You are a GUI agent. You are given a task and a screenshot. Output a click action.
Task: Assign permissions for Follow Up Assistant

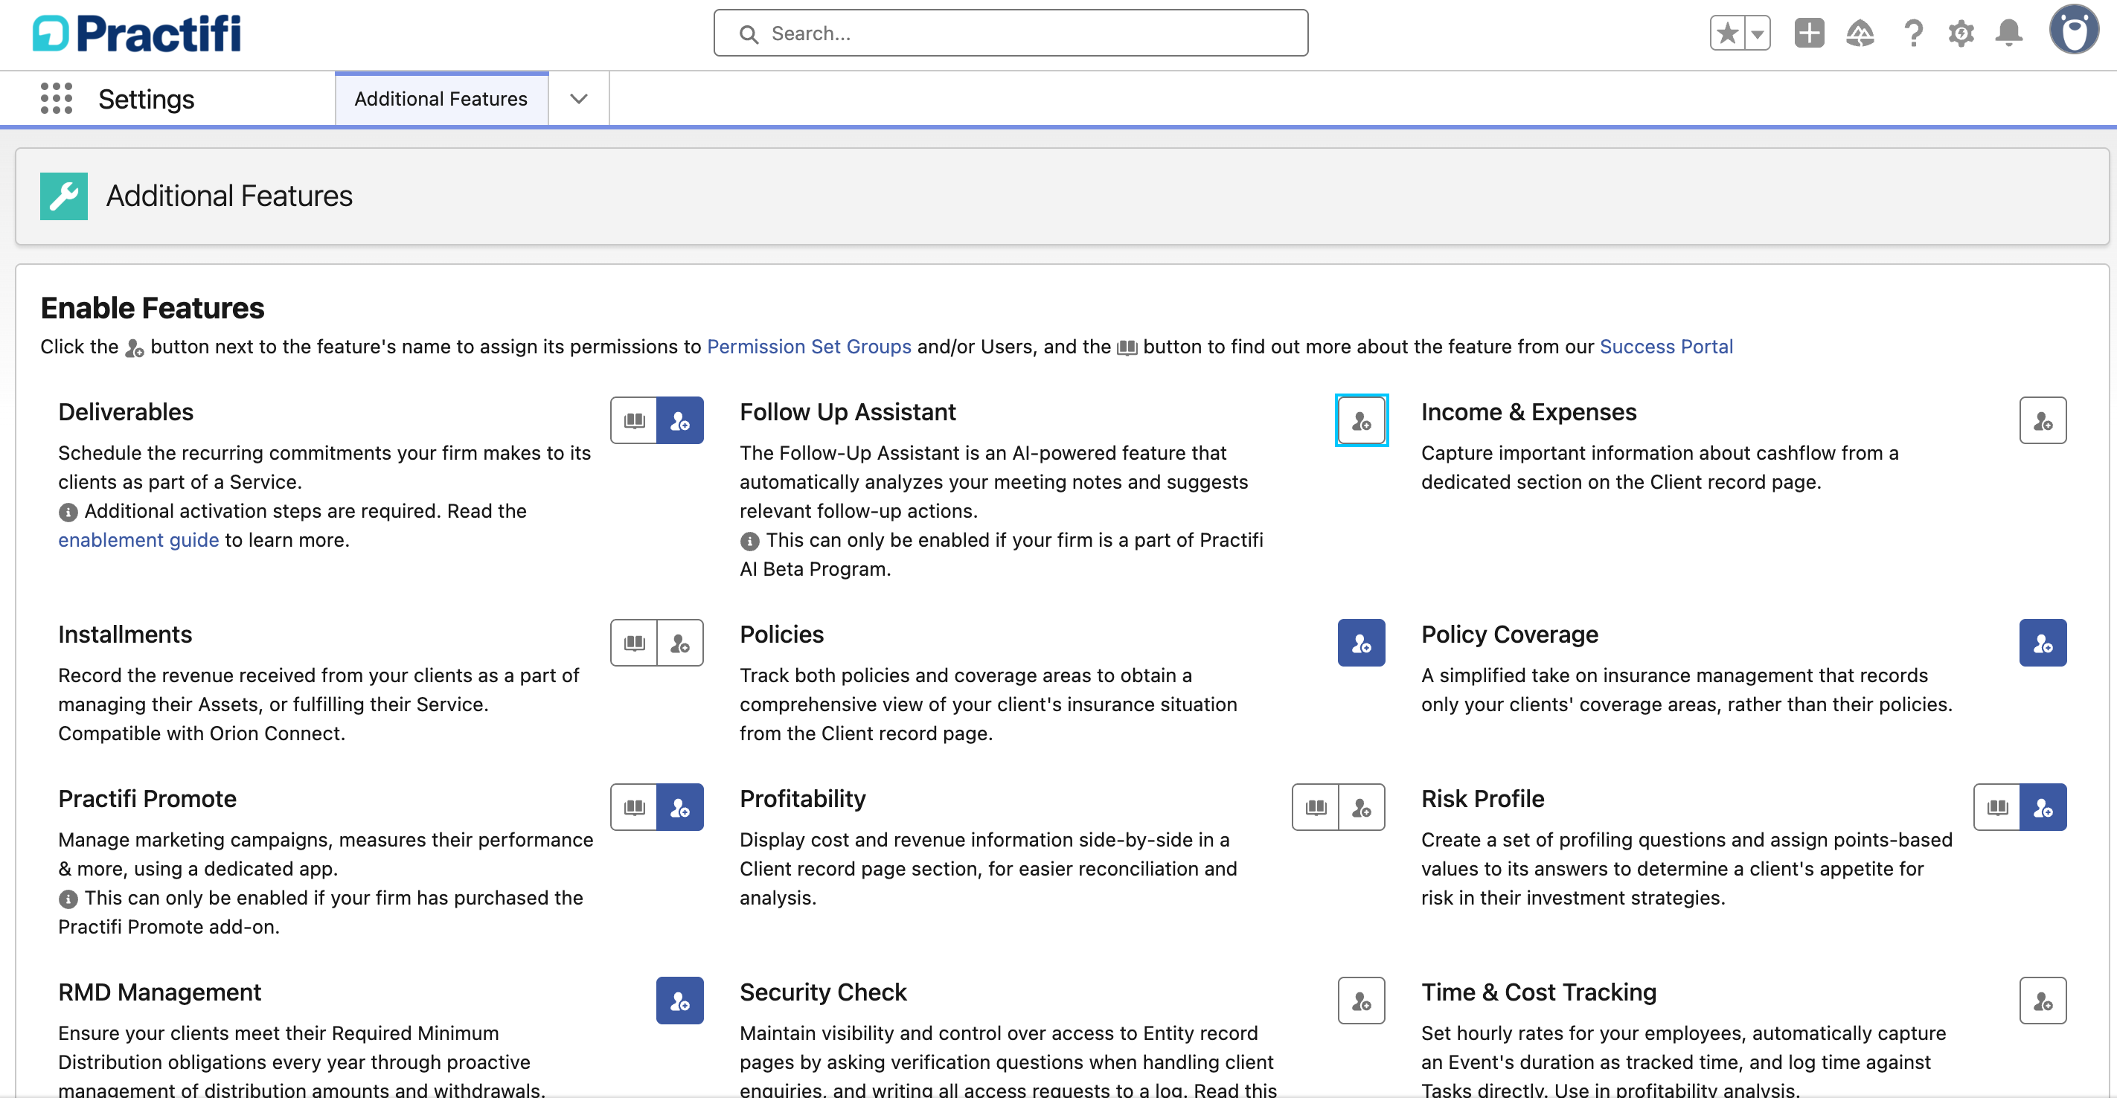point(1361,421)
